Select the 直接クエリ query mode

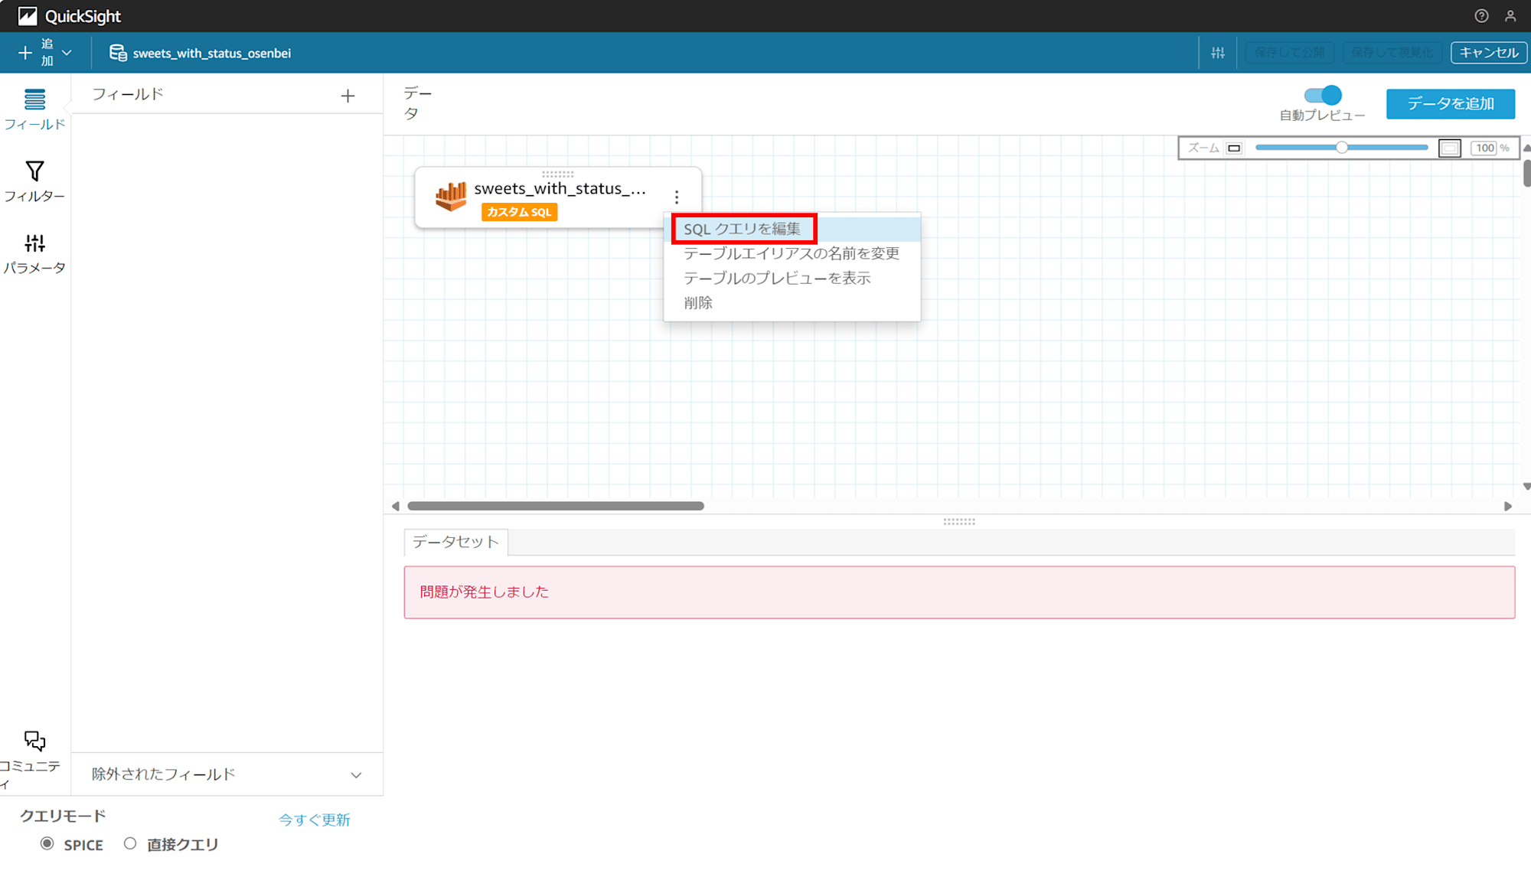[130, 843]
